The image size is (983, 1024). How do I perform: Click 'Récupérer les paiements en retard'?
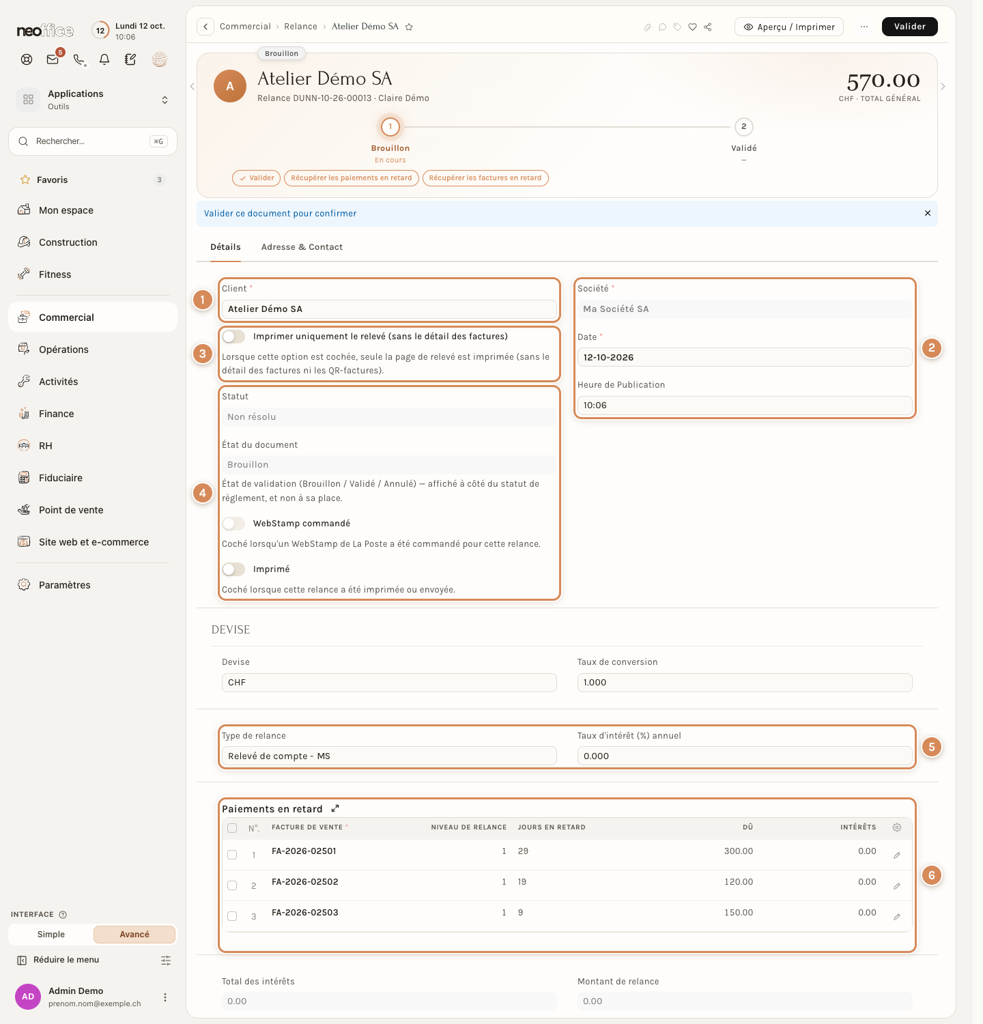352,178
